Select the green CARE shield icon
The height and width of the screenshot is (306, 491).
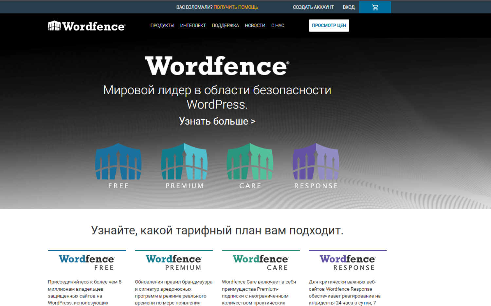pos(250,162)
